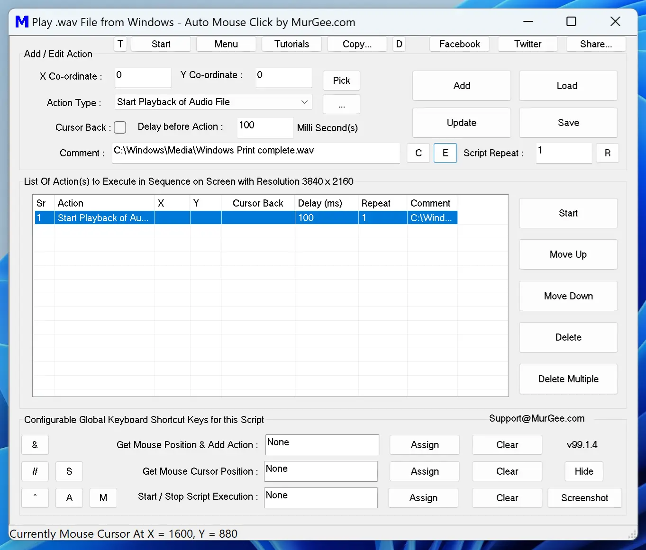
Task: Focus Get Mouse Position & Add Action field
Action: pos(322,445)
